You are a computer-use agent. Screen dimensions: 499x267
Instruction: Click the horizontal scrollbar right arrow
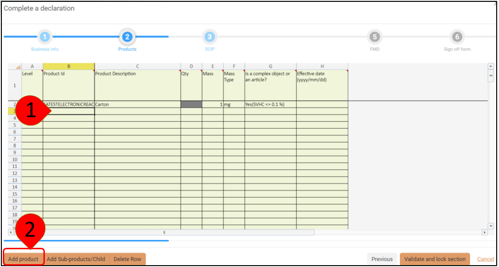tap(485, 232)
